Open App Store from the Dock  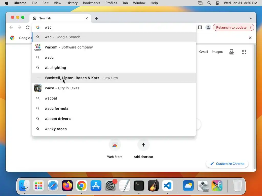point(96,186)
